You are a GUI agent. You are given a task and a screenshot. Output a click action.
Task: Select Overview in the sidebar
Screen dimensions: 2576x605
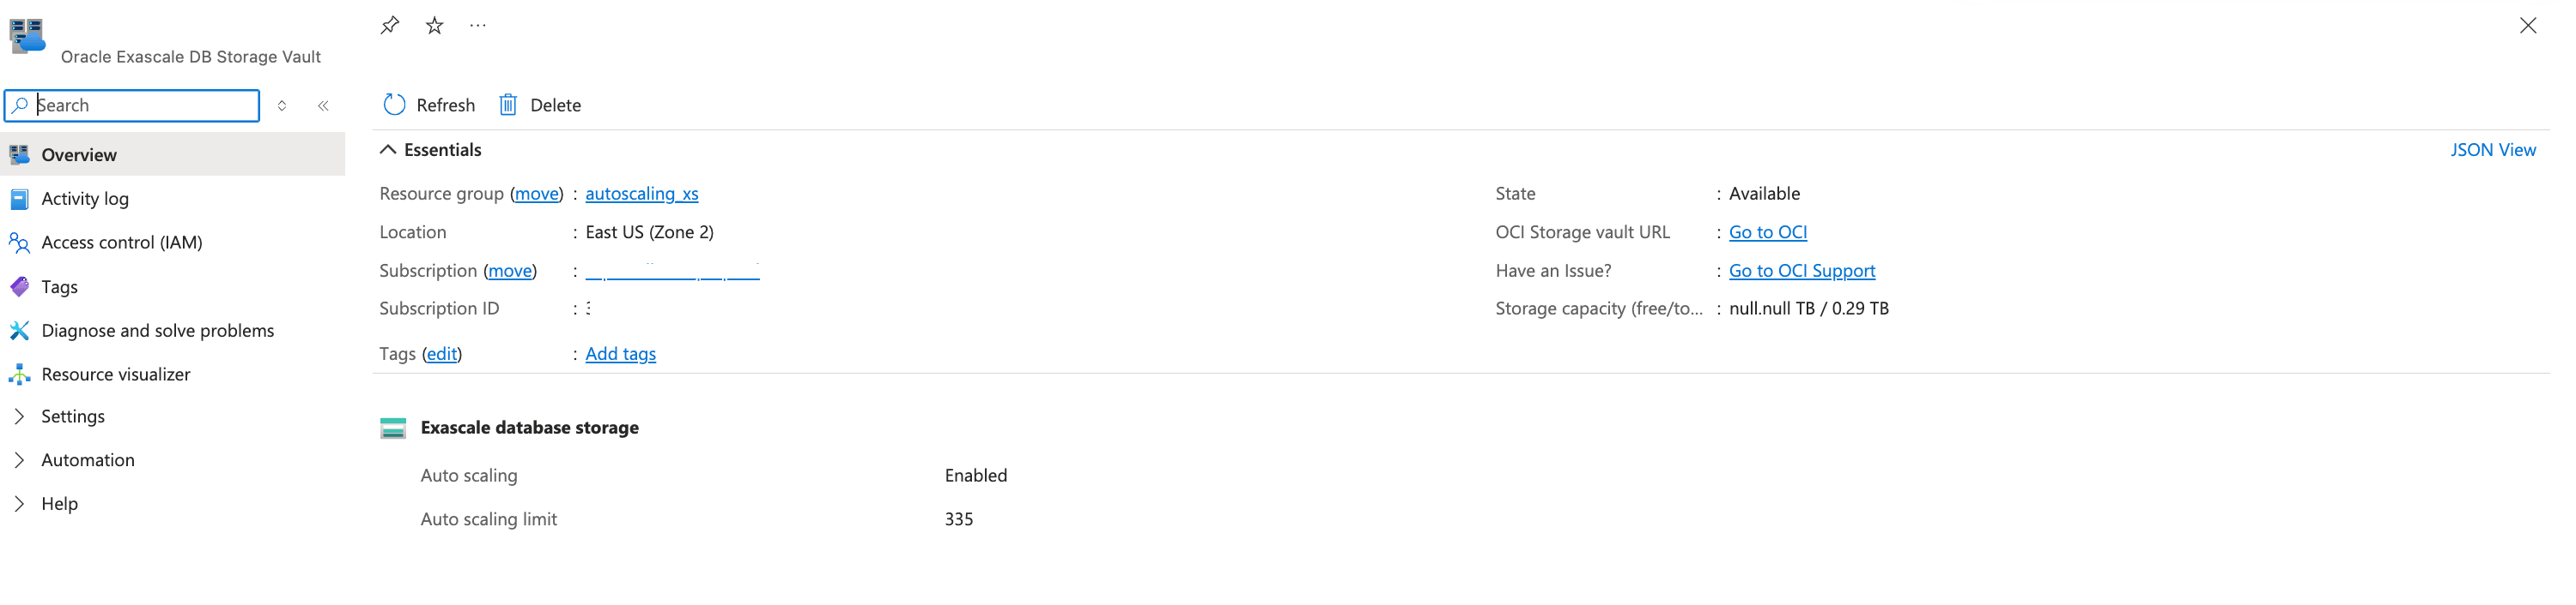[78, 155]
